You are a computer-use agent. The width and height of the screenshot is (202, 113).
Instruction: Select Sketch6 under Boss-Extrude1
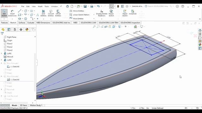click(x=13, y=67)
